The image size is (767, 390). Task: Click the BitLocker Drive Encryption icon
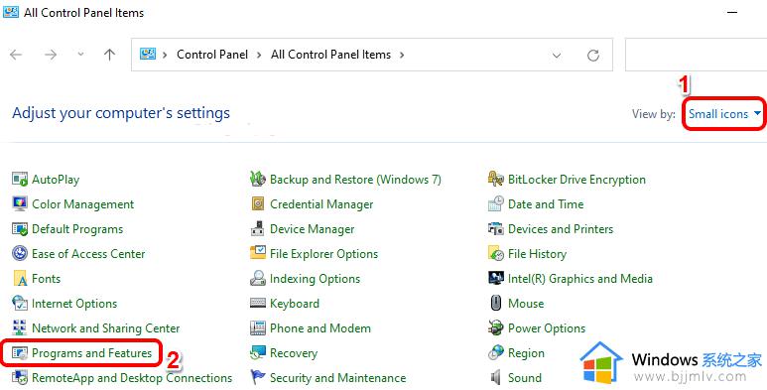(x=496, y=179)
